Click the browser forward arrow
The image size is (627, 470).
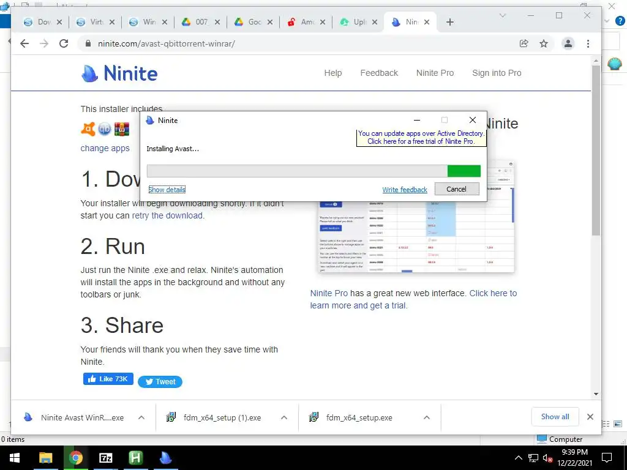(44, 43)
